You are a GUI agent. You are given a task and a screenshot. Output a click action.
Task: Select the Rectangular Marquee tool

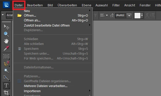point(6,56)
